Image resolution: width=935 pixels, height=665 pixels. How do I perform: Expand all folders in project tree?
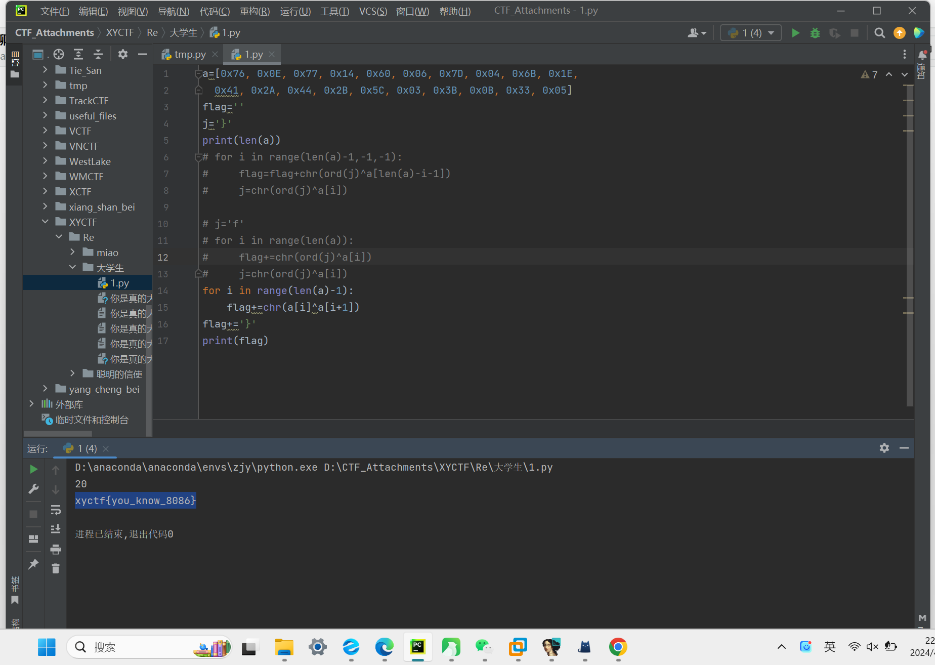tap(78, 54)
